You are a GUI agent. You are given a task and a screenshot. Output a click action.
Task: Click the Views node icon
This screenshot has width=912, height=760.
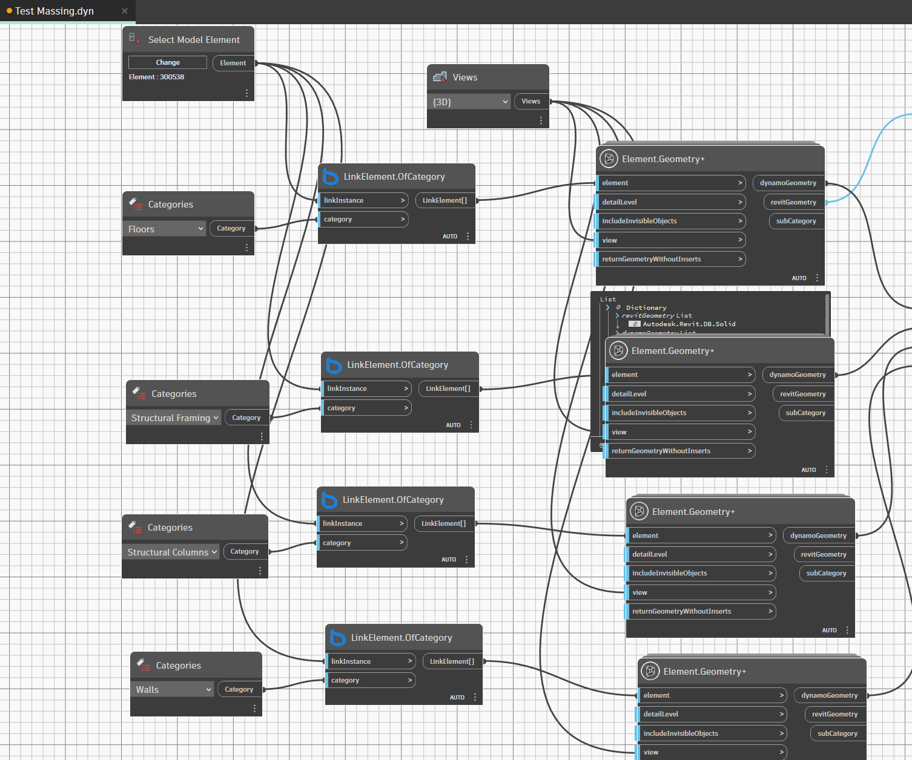[440, 77]
